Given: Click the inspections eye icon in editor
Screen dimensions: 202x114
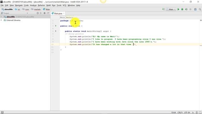Looking at the screenshot, I should (201, 20).
